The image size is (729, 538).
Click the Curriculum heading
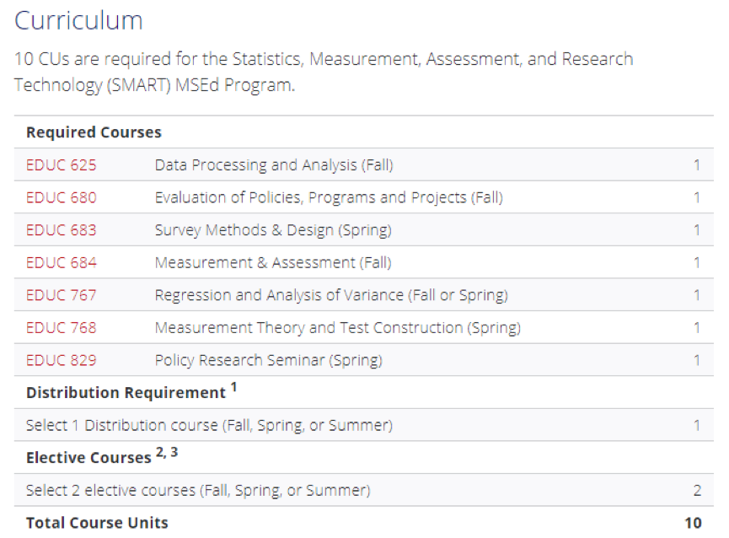(78, 21)
